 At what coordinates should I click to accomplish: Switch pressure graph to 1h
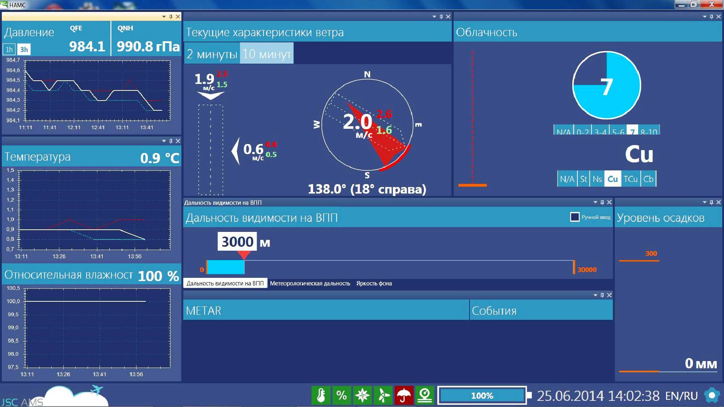tap(9, 49)
